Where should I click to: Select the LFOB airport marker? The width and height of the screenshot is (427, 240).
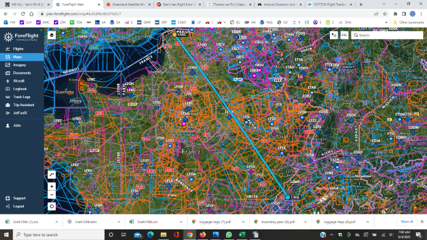click(178, 92)
